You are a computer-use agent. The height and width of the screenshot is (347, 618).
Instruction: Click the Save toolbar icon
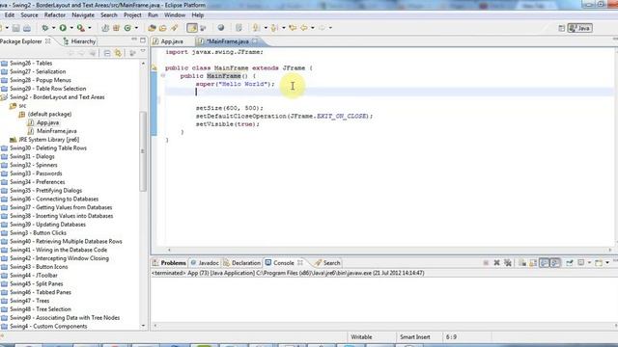point(15,28)
